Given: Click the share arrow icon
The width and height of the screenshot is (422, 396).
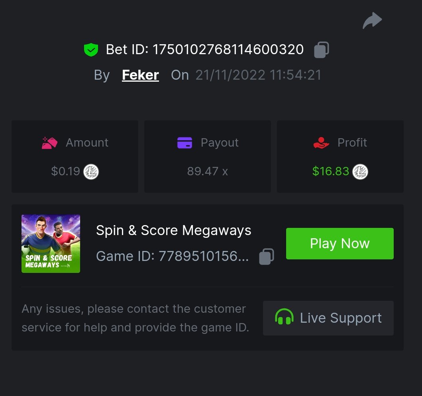Looking at the screenshot, I should pos(372,21).
